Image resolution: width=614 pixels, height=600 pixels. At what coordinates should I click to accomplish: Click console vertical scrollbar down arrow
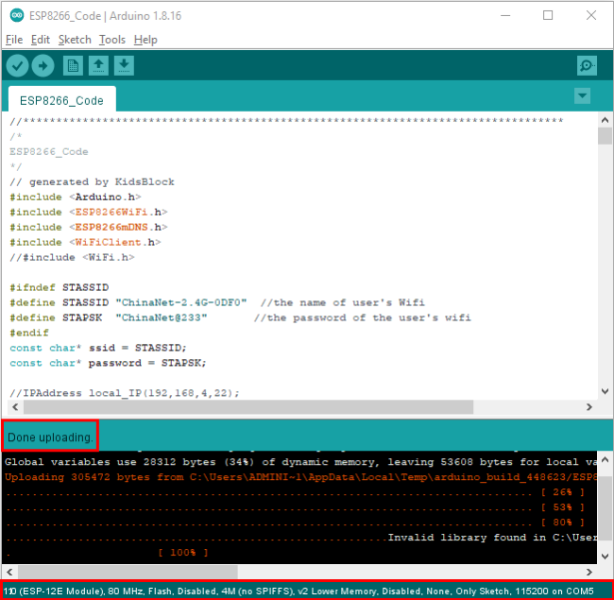click(605, 557)
